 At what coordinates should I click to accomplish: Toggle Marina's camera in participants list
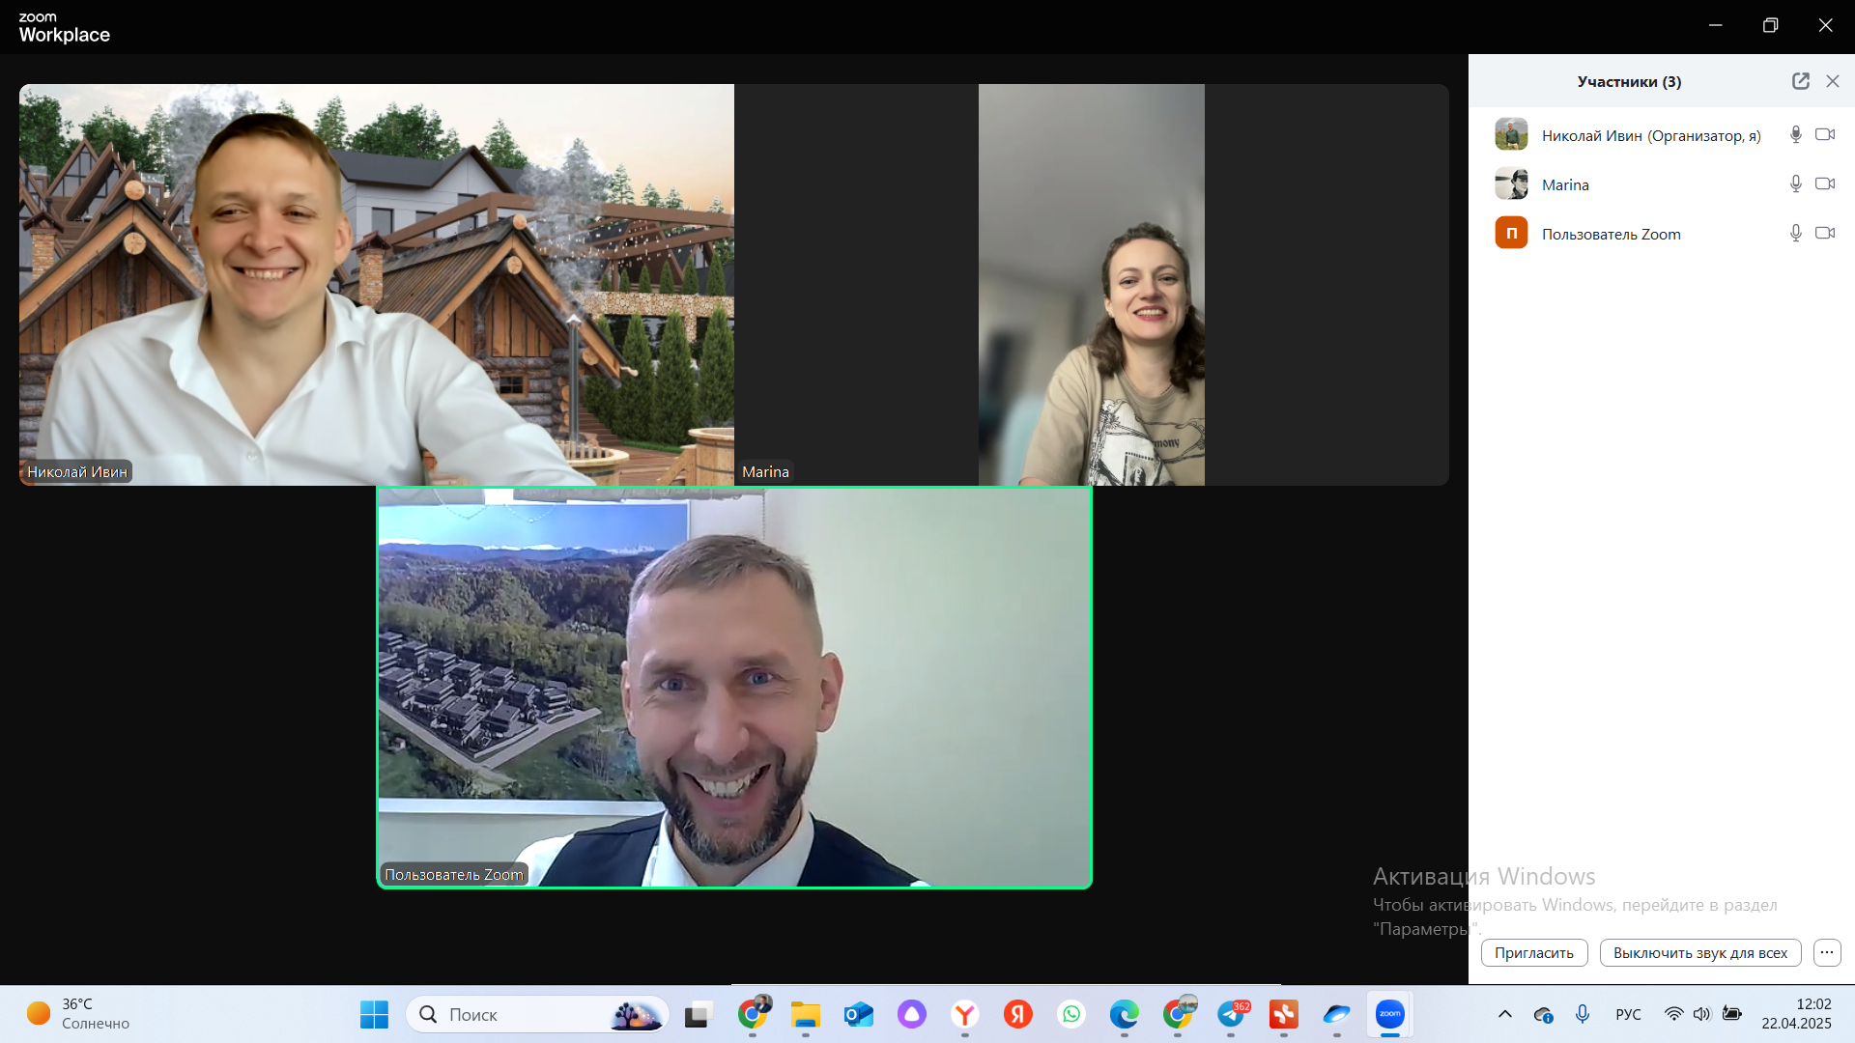click(1825, 183)
